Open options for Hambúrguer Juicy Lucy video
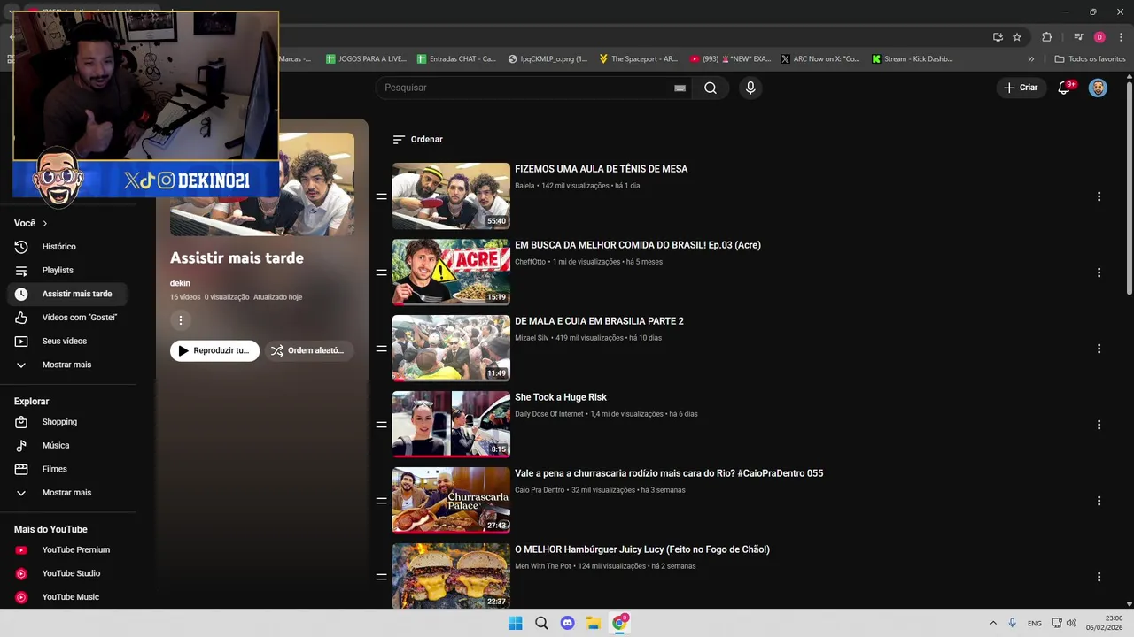The height and width of the screenshot is (637, 1134). [1099, 577]
